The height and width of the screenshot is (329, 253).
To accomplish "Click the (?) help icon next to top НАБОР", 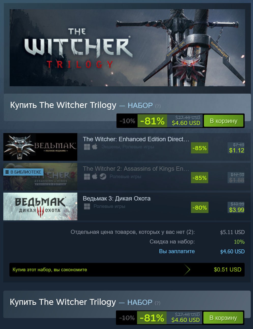I will coord(158,106).
